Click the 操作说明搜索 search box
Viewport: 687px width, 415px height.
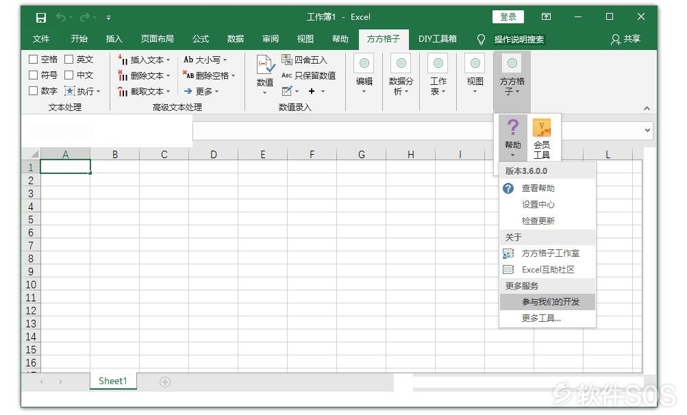tap(519, 40)
